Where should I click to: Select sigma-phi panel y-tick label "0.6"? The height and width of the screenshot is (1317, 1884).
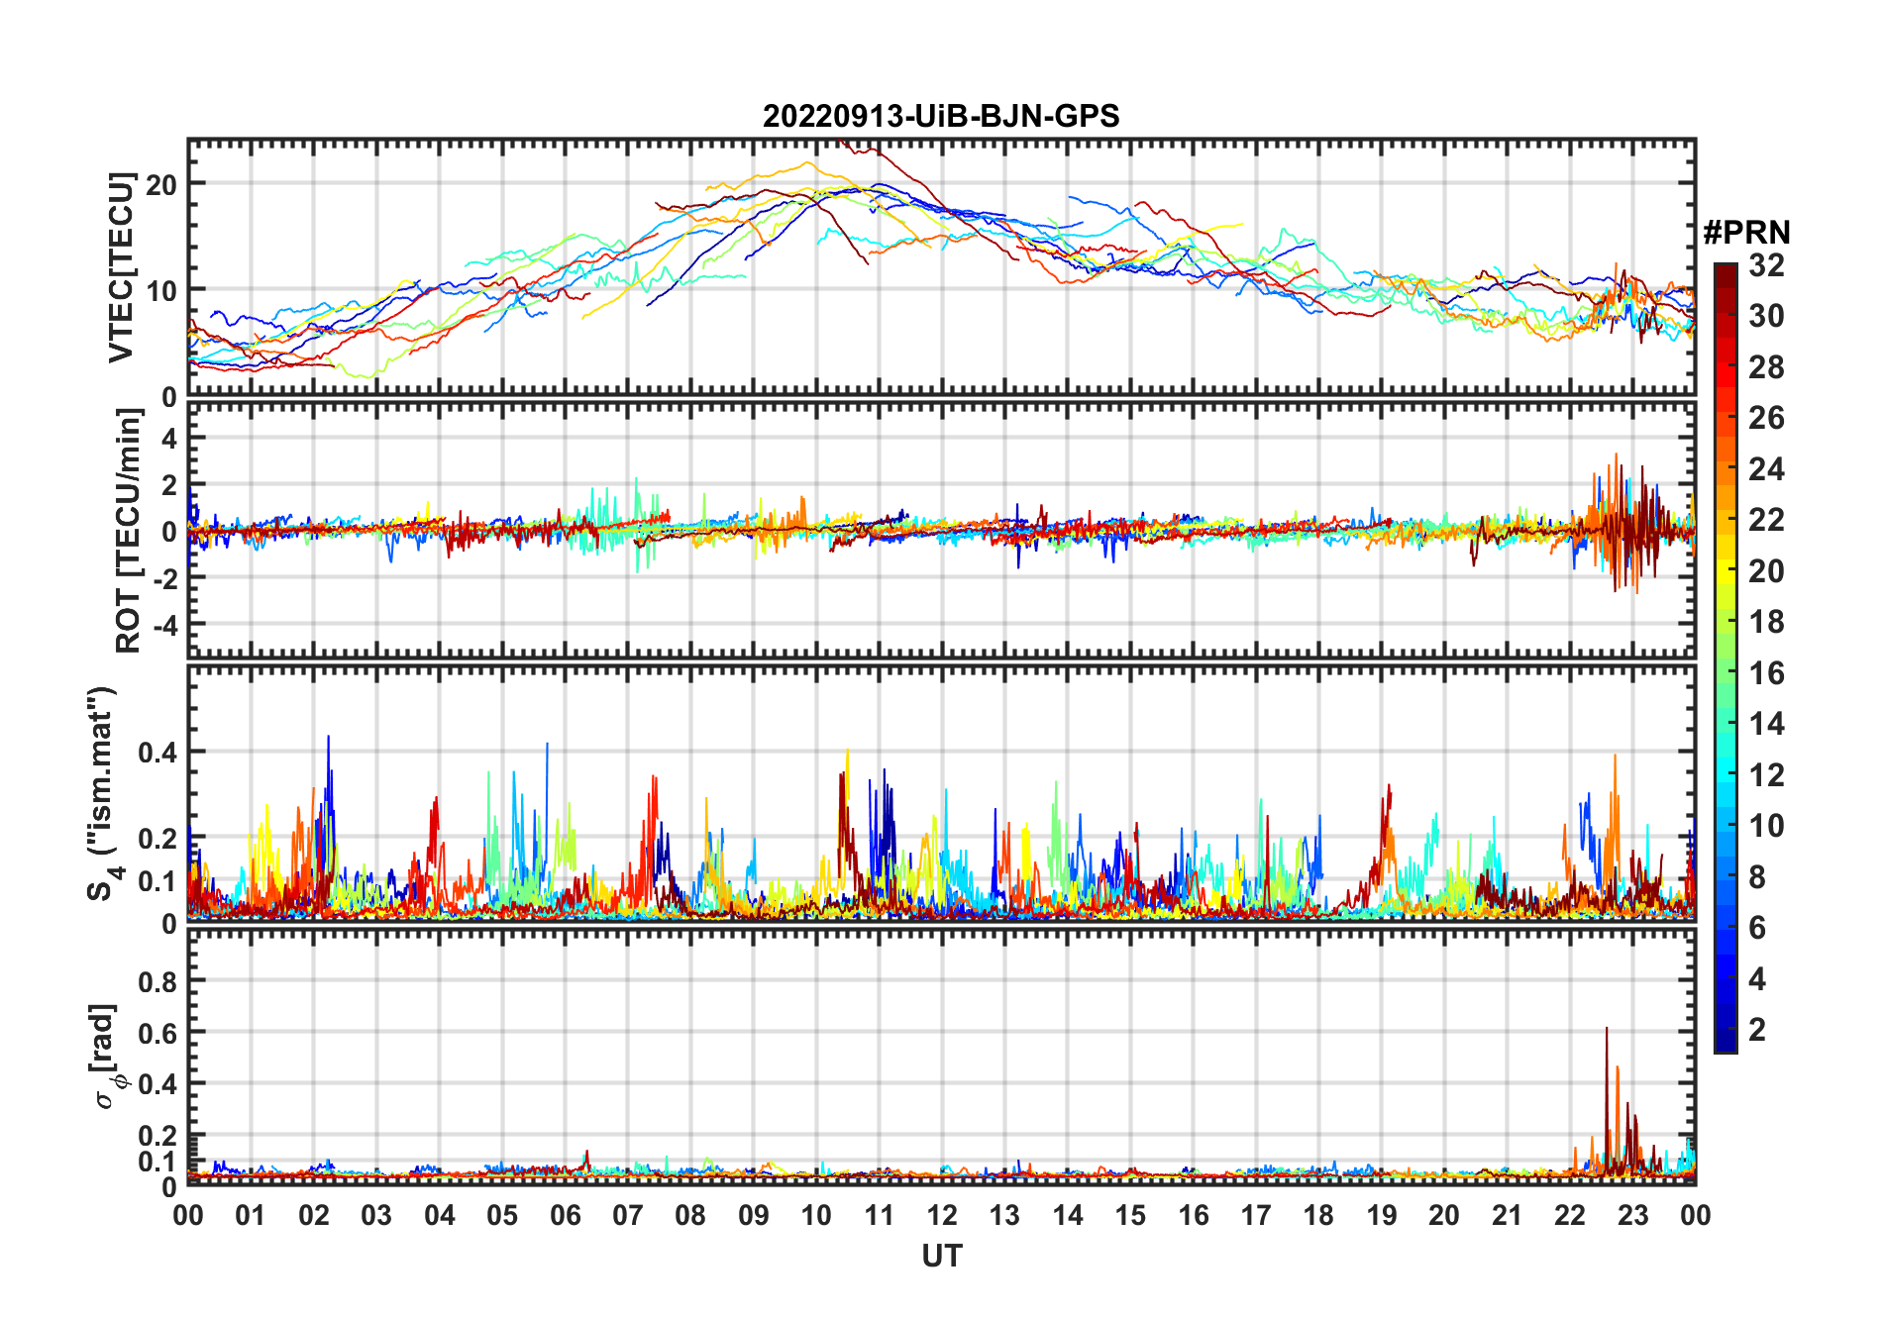click(158, 1033)
